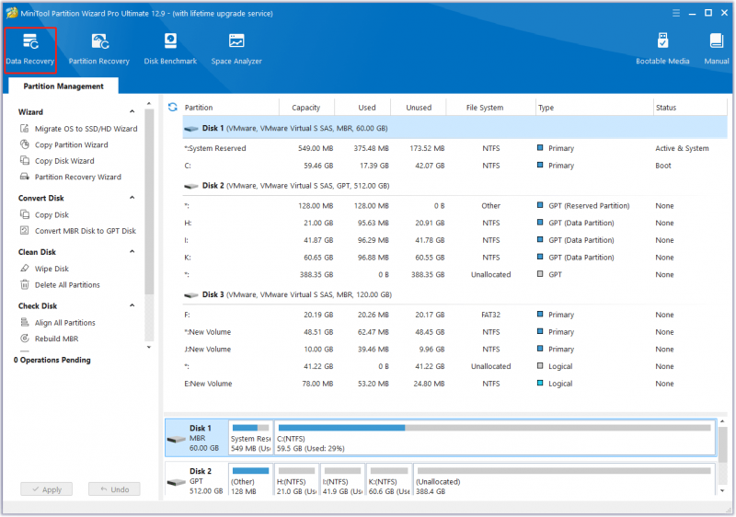Viewport: 736px width, 517px height.
Task: Sort by the Capacity column header
Action: point(306,107)
